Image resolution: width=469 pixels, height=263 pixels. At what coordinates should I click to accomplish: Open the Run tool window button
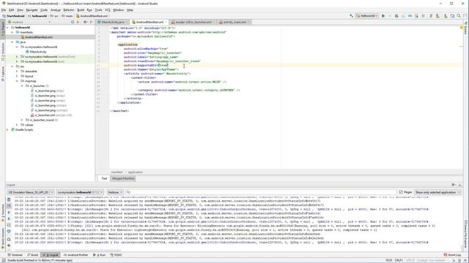tap(100, 255)
